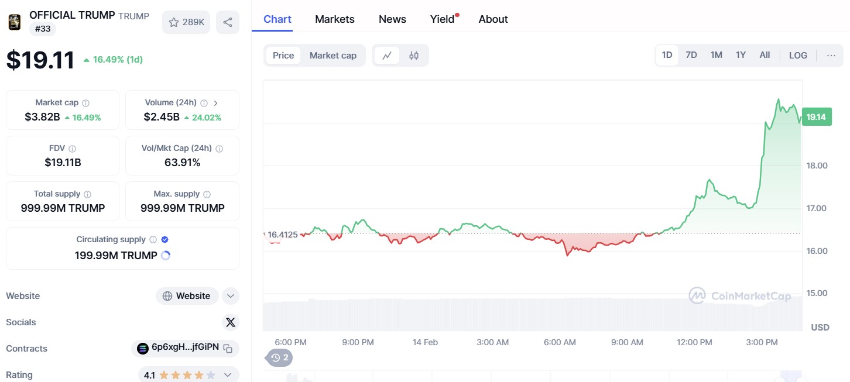Expand the Rating dropdown chevron
The height and width of the screenshot is (382, 850).
click(228, 375)
